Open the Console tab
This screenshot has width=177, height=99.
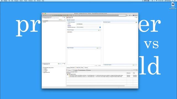89,70
